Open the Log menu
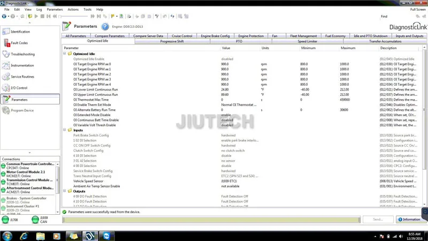Screen dimensions: 428x241 coord(39,9)
